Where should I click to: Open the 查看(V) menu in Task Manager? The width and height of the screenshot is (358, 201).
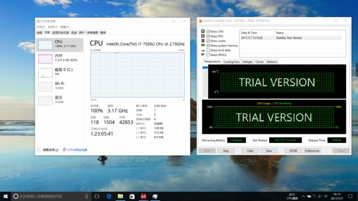tap(65, 27)
